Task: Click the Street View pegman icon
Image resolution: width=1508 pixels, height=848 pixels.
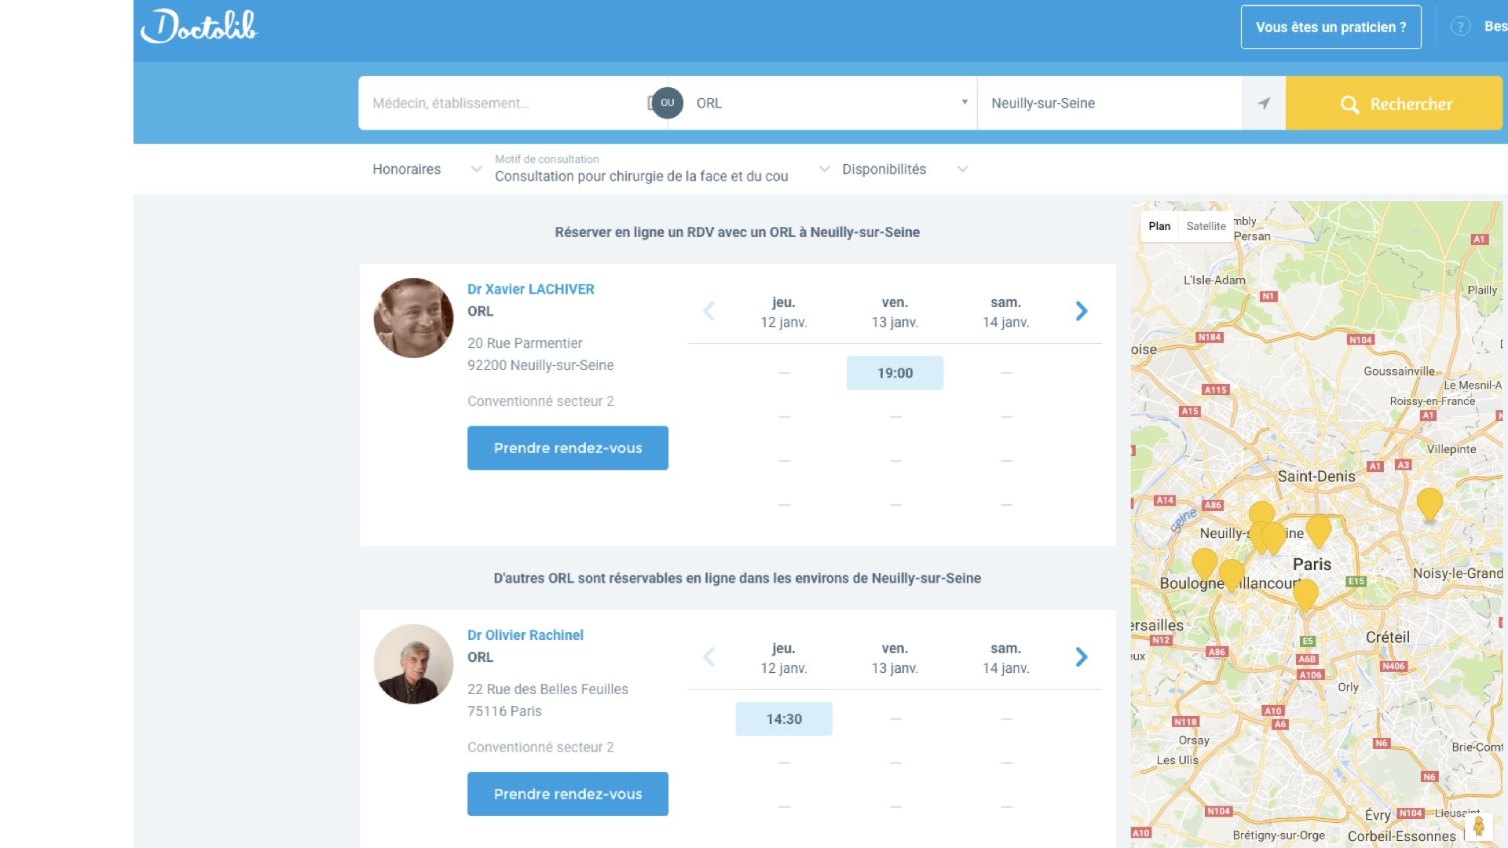Action: click(x=1478, y=826)
